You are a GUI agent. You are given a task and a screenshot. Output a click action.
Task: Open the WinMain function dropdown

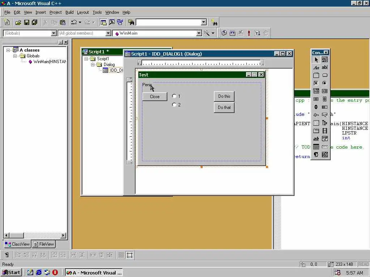click(199, 33)
